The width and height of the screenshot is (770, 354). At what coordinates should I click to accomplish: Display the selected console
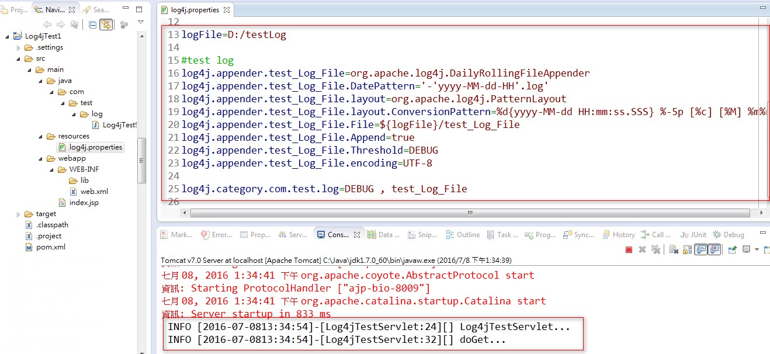click(746, 249)
